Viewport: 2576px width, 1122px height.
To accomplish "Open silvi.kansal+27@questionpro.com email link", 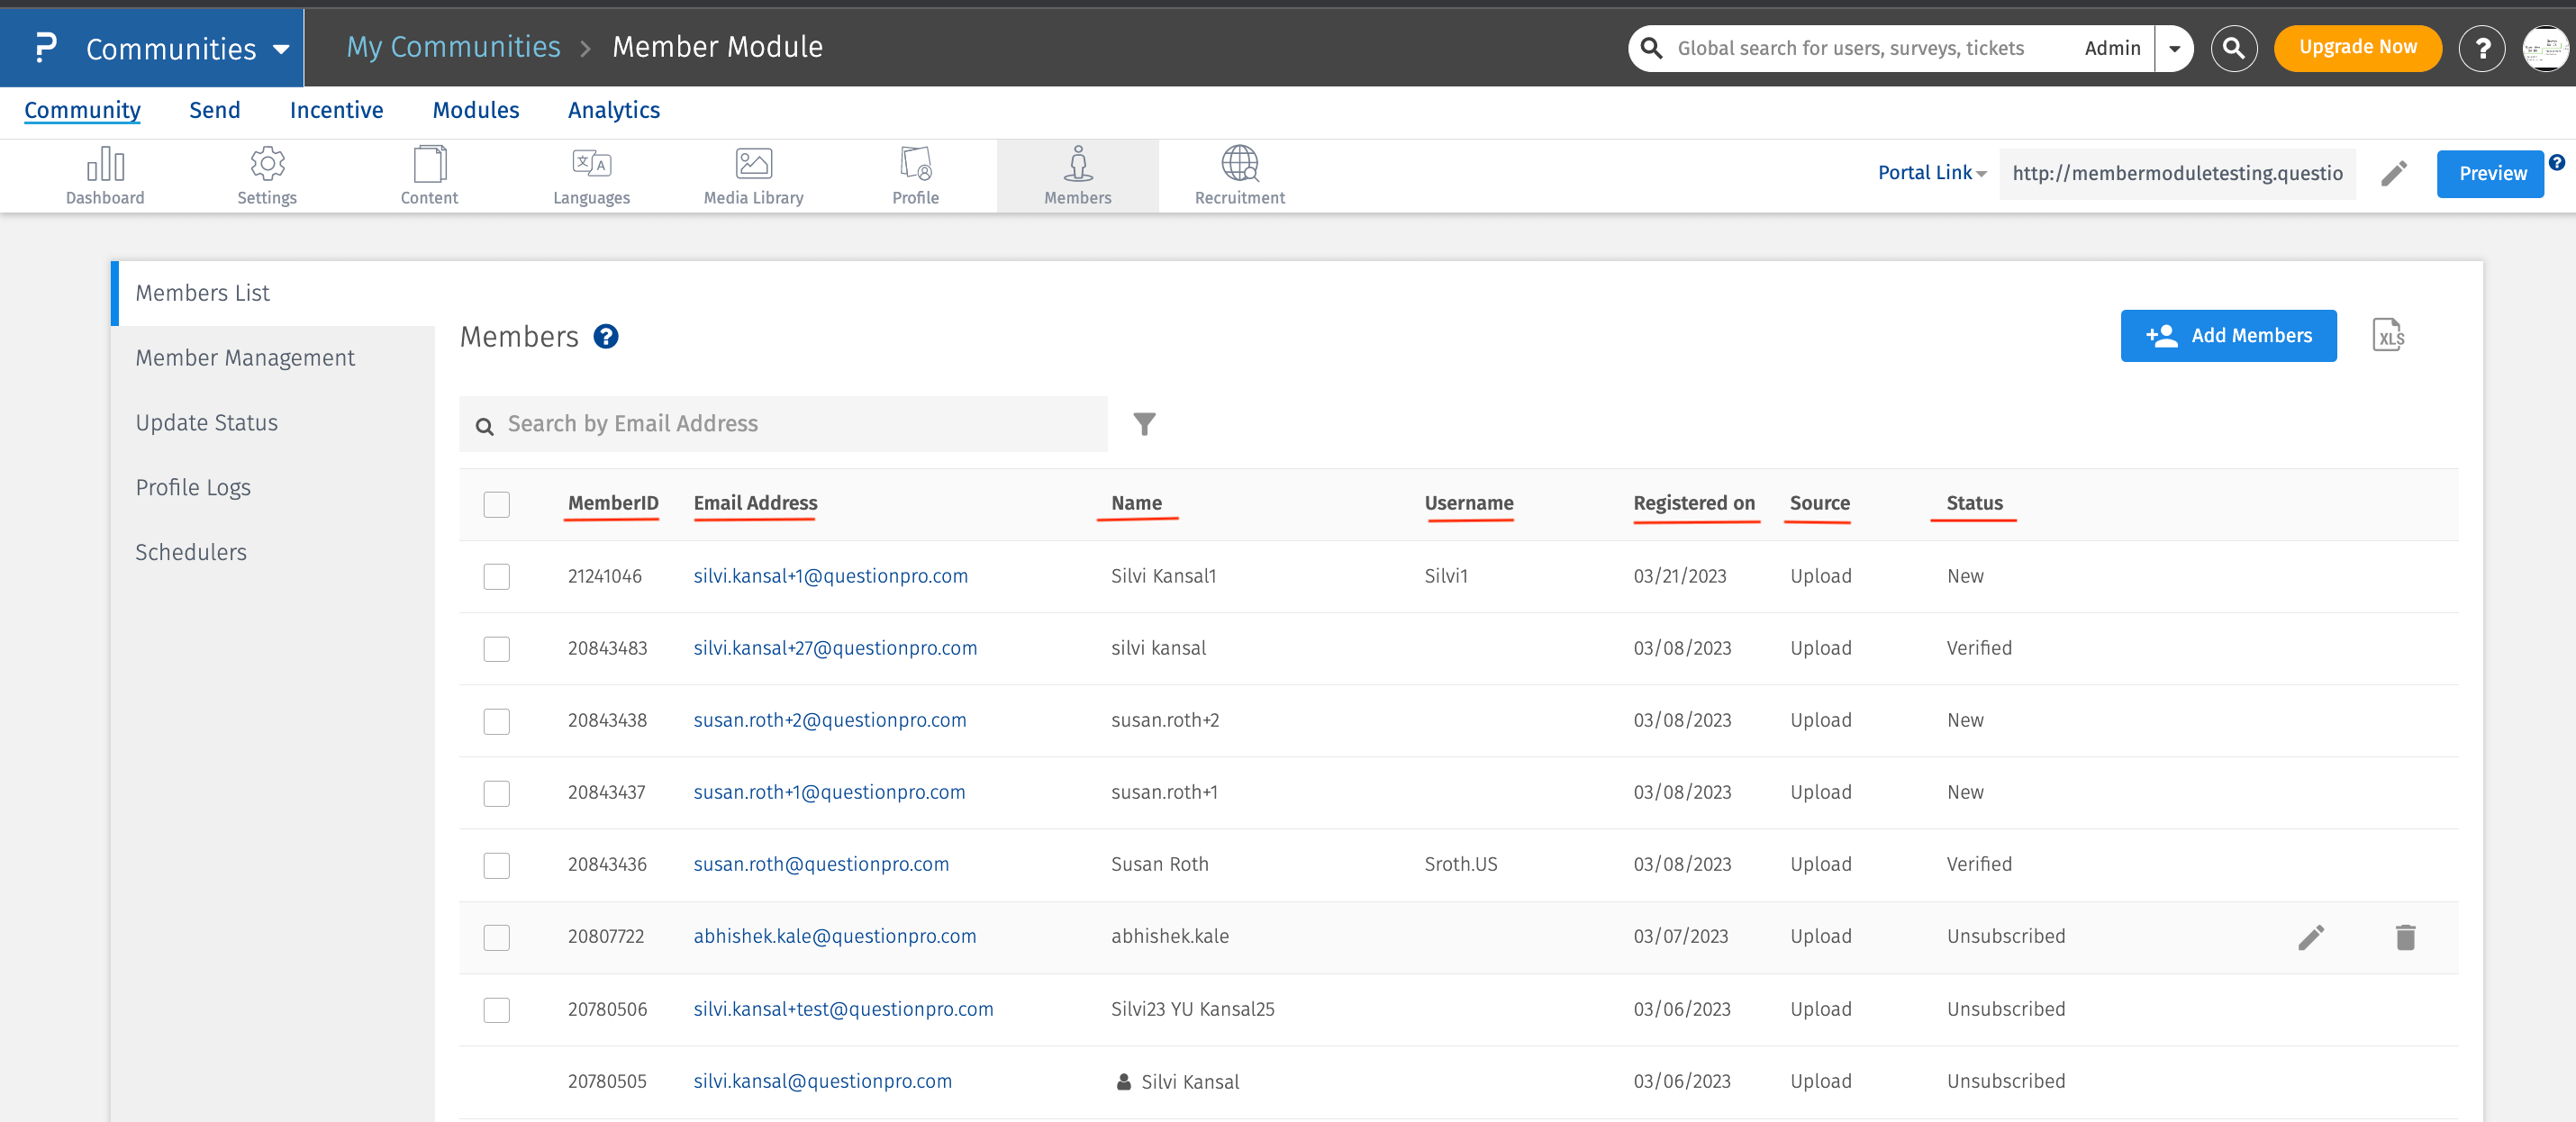I will [835, 648].
